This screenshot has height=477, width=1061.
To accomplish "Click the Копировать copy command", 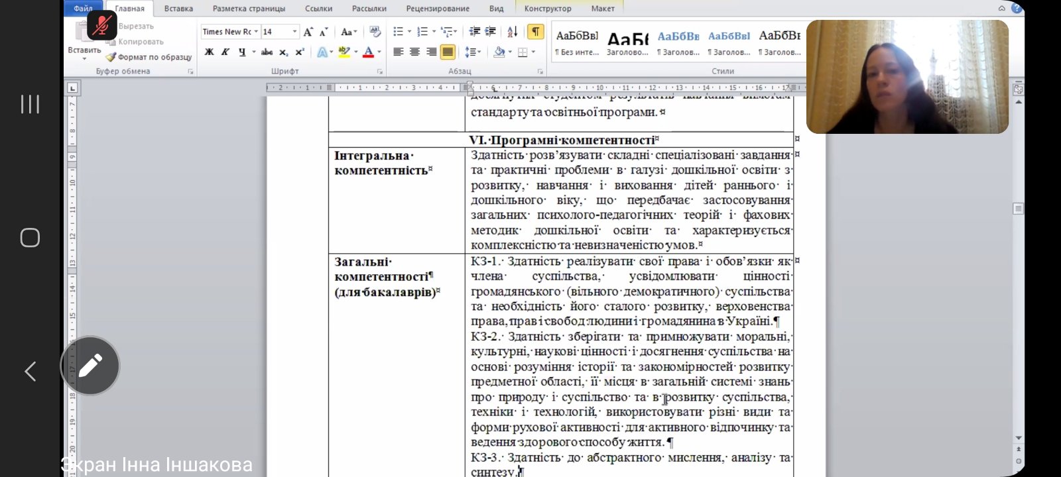I will click(x=135, y=41).
